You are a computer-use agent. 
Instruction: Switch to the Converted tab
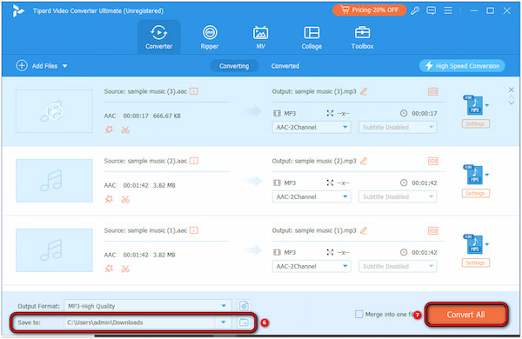coord(285,66)
